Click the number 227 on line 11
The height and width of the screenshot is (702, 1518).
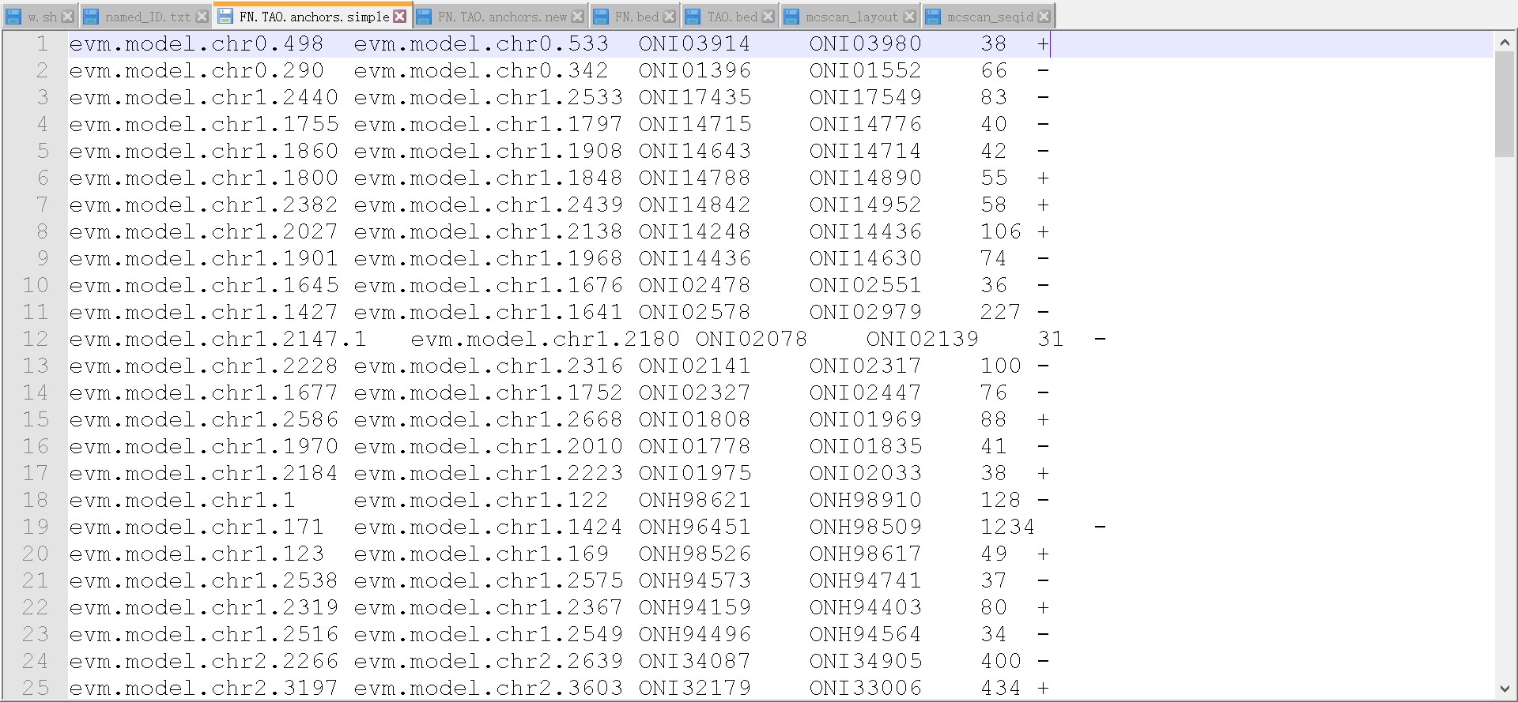[1001, 312]
